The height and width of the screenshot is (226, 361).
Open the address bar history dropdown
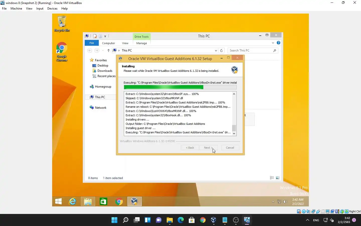[x=216, y=50]
